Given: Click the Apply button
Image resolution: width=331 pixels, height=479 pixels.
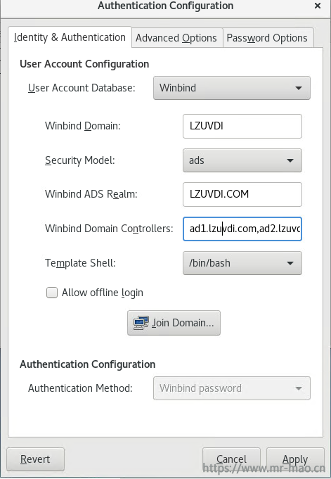Looking at the screenshot, I should coord(295,459).
